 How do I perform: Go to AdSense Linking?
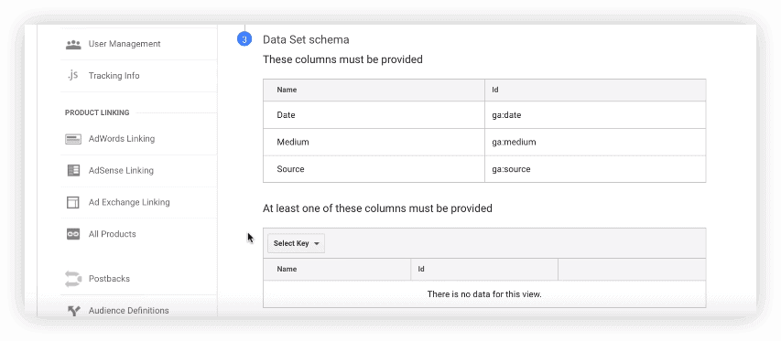pyautogui.click(x=121, y=170)
